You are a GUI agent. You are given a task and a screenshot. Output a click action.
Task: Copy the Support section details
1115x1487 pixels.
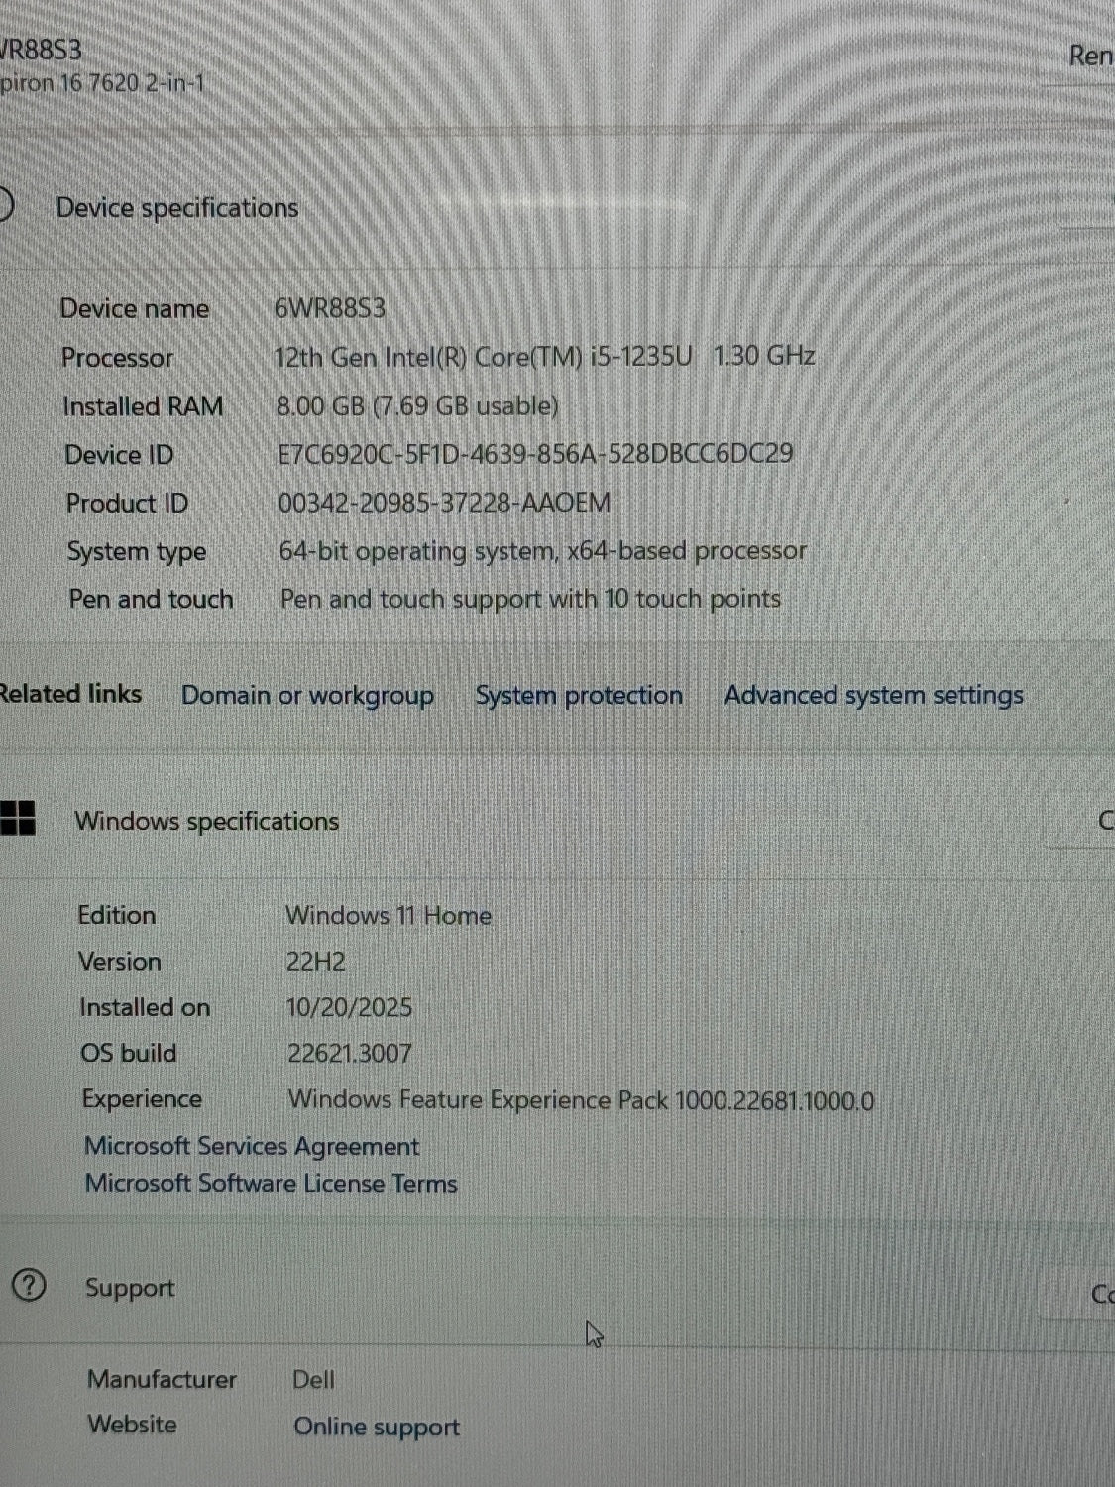click(x=1100, y=1295)
